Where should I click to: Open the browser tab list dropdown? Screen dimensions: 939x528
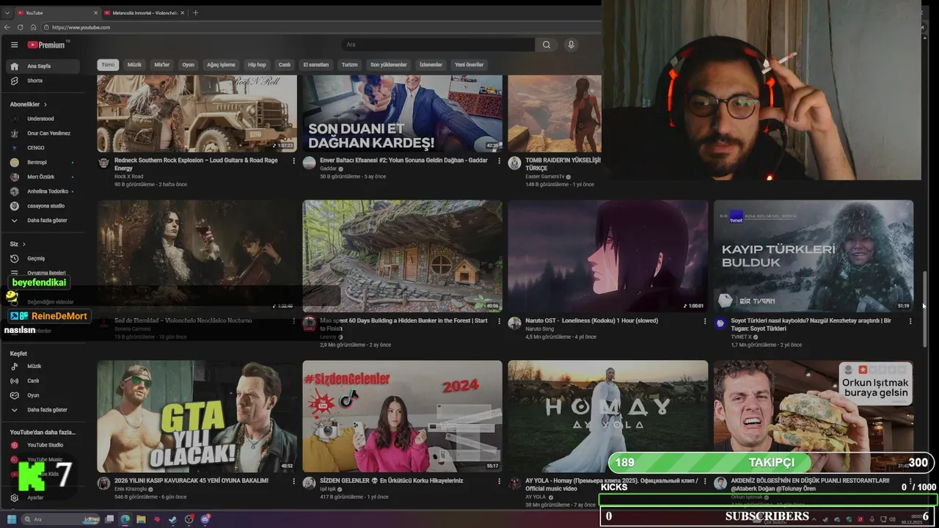point(7,12)
